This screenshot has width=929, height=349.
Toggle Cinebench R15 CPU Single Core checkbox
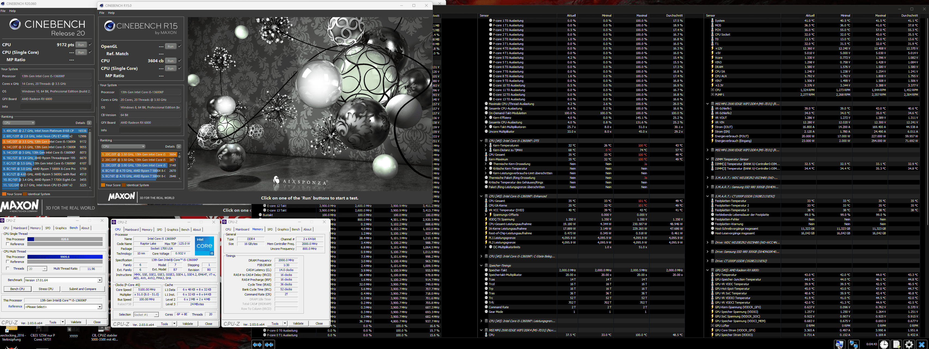[x=180, y=68]
